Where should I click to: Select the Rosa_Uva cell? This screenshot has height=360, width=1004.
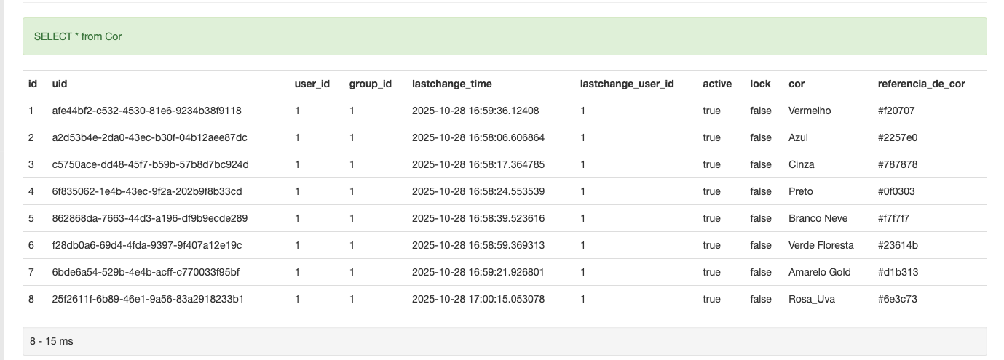point(811,299)
